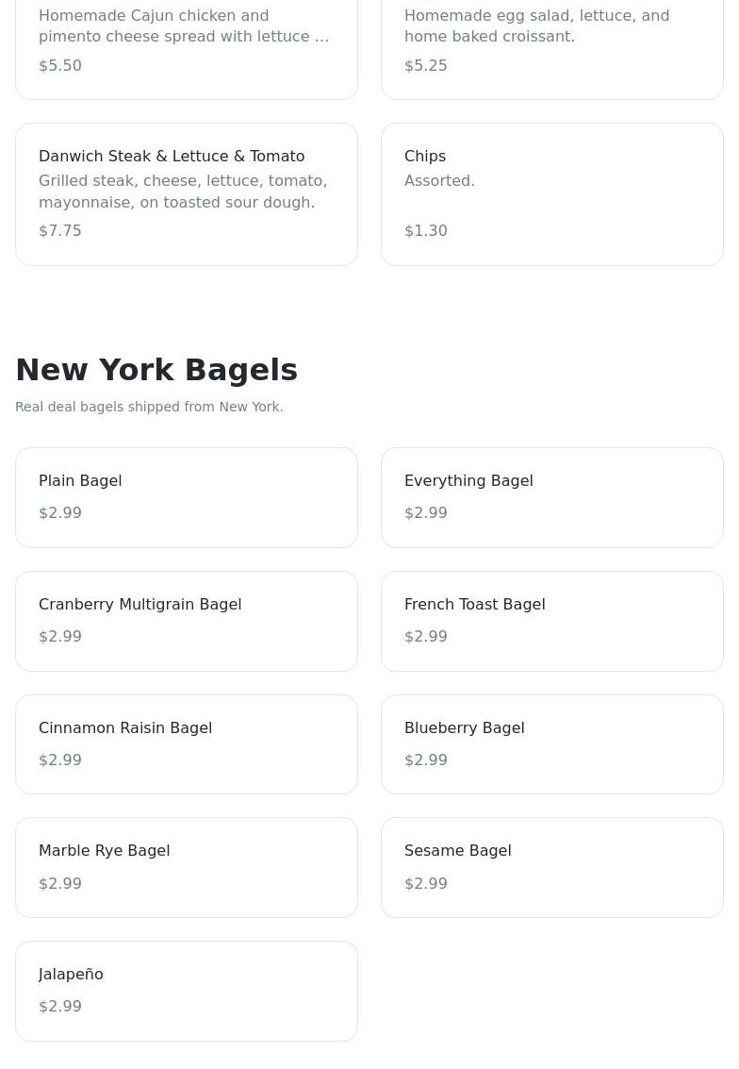Click the 'Assorted.' description under Chips

(x=439, y=180)
